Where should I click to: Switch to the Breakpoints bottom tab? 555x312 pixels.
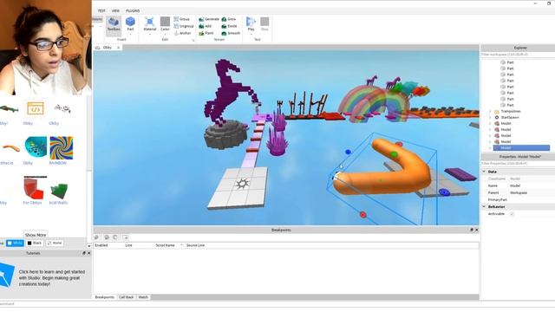pos(105,297)
